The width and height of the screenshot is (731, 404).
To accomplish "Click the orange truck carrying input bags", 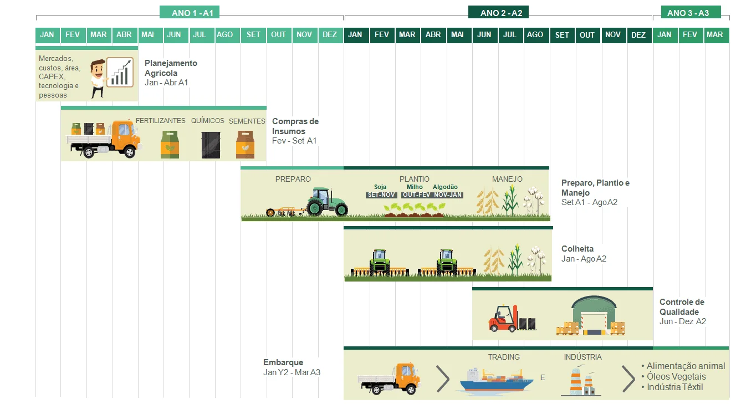I will coord(105,139).
